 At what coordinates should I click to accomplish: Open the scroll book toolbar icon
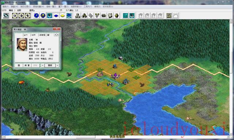point(110,15)
